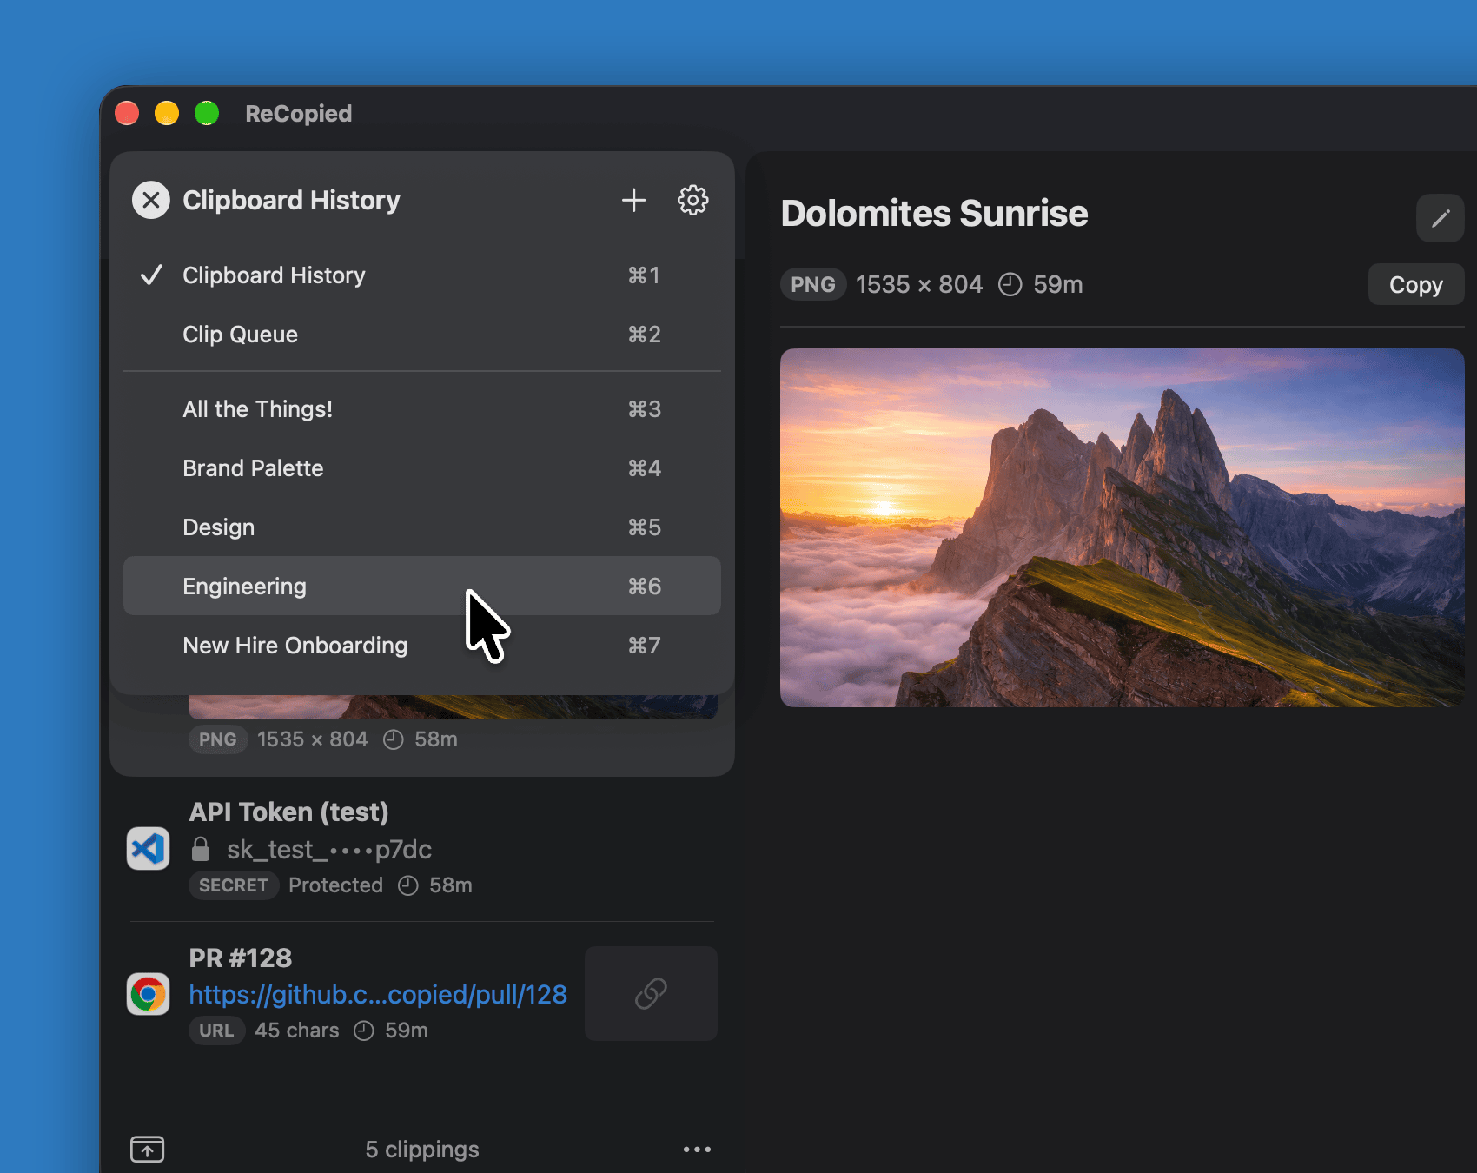This screenshot has height=1173, width=1477.
Task: Click the partially hidden image clipping thumbnail
Action: (453, 706)
